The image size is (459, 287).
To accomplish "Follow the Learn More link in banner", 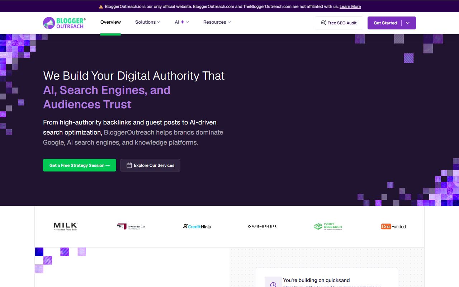I will point(350,6).
